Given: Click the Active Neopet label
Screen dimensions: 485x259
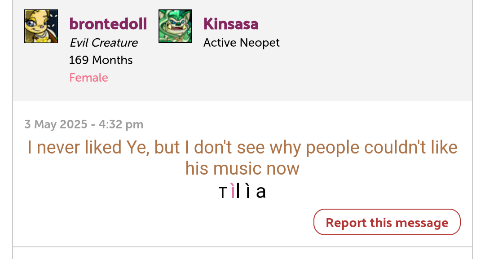Looking at the screenshot, I should [241, 43].
